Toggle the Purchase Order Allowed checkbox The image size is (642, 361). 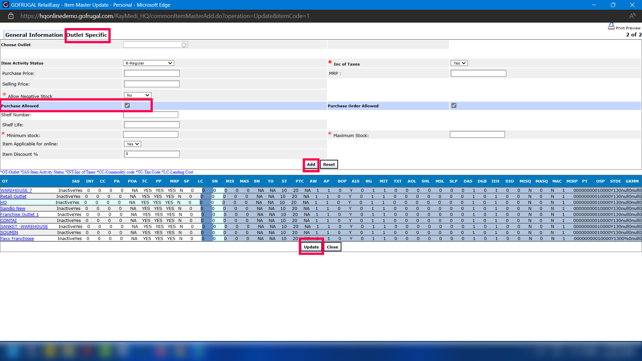(x=454, y=106)
